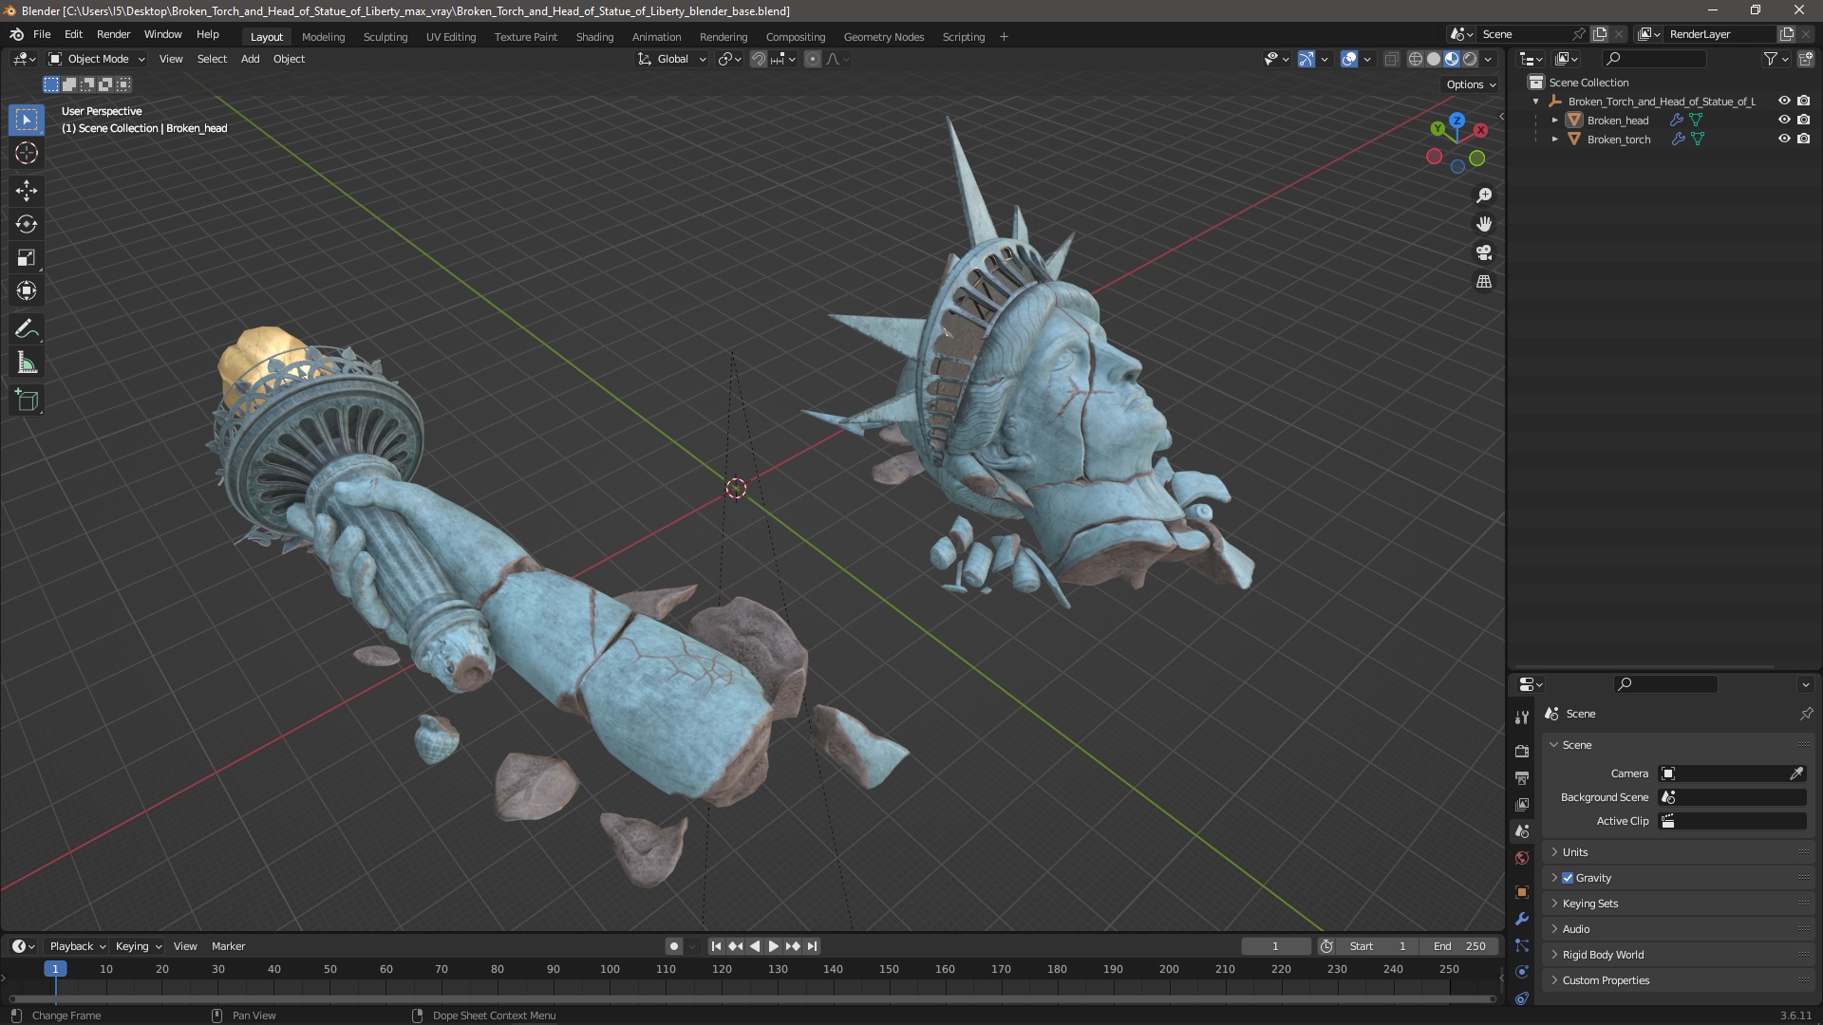The height and width of the screenshot is (1025, 1823).
Task: Select the Rotate tool
Action: (27, 224)
